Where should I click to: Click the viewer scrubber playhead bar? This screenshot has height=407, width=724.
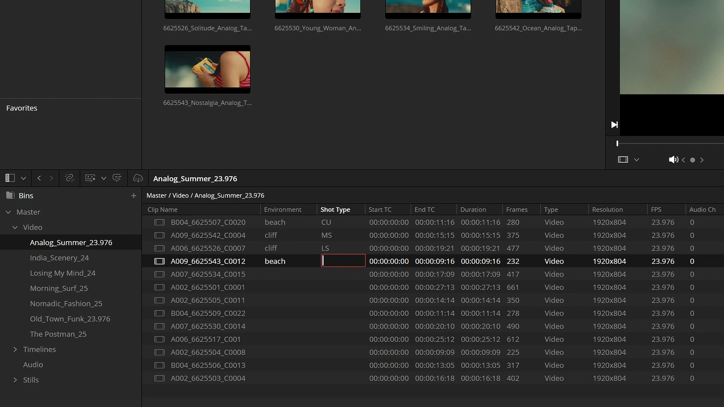click(617, 144)
